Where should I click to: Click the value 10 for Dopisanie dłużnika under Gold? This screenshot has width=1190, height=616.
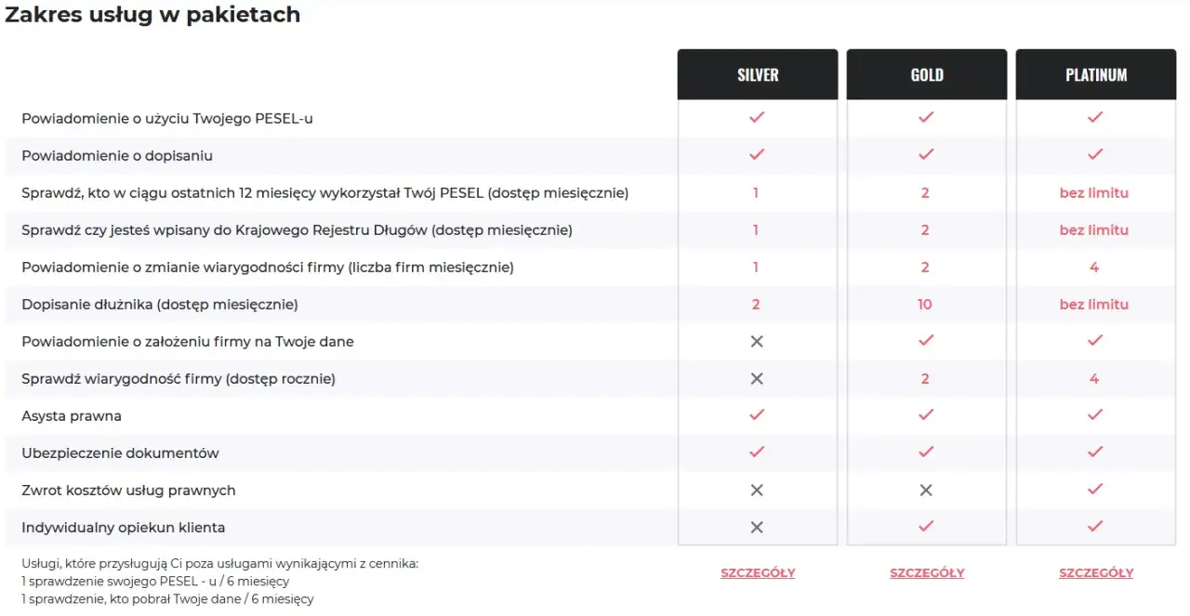(926, 304)
